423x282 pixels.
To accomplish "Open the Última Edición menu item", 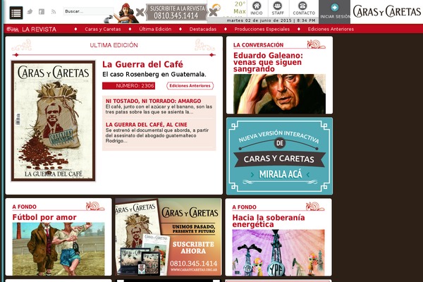I will pyautogui.click(x=155, y=29).
